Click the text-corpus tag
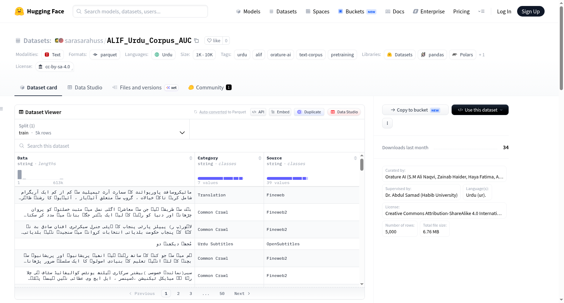Screen dimensions: 564x303 (x=311, y=55)
